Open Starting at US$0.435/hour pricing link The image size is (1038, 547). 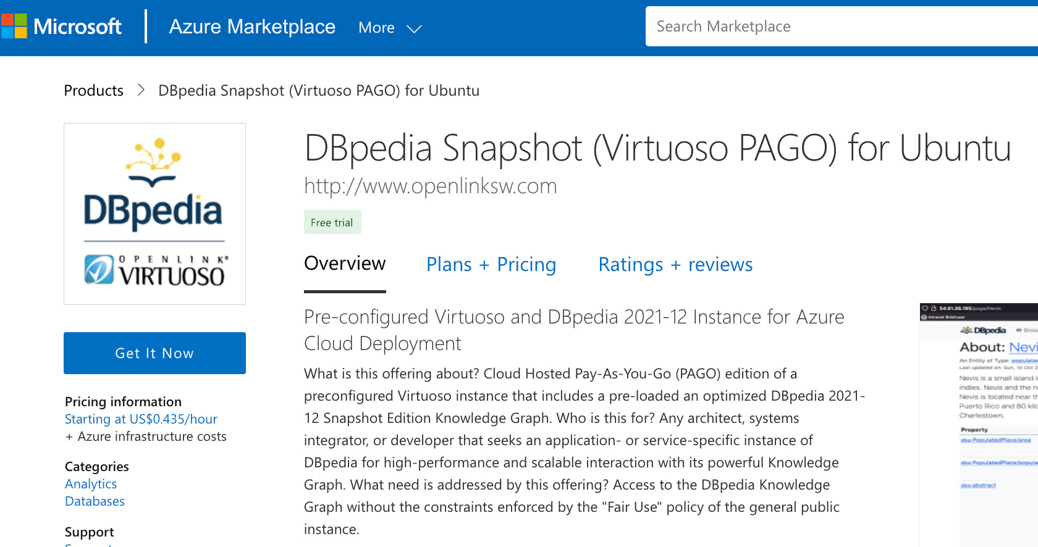point(141,419)
